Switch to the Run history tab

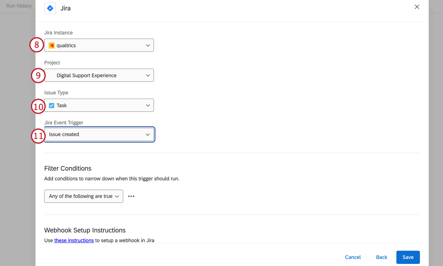tap(19, 6)
